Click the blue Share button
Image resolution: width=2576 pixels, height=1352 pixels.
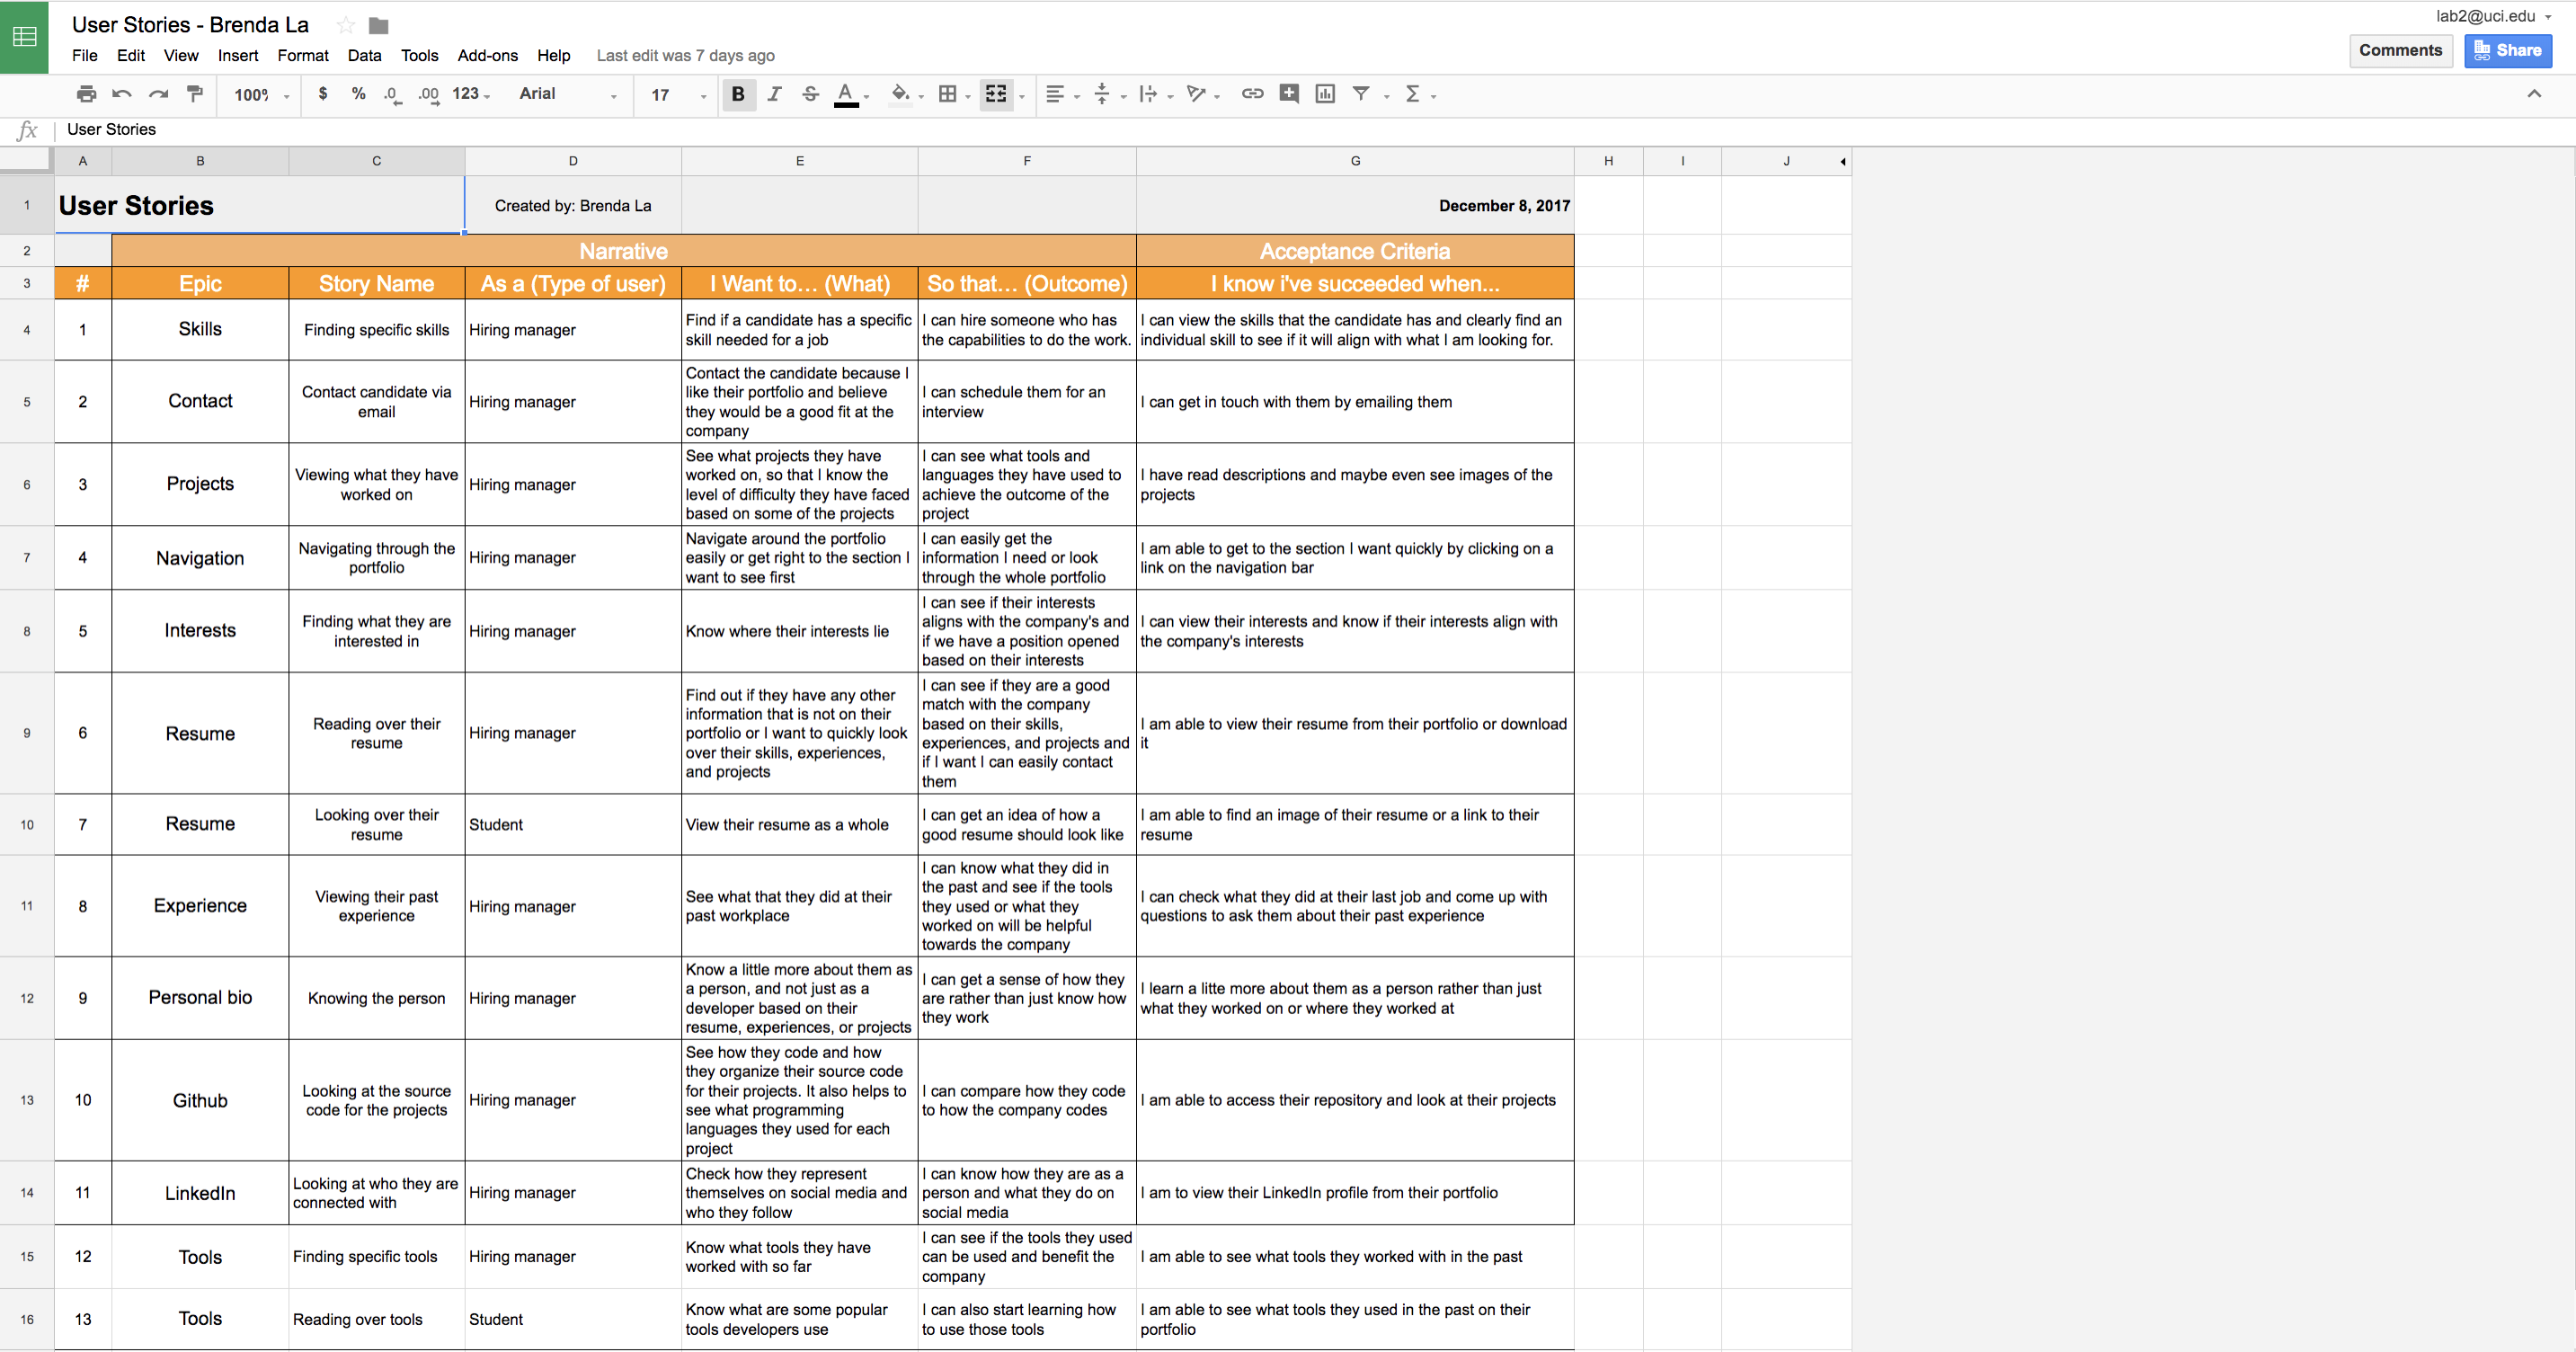point(2507,50)
